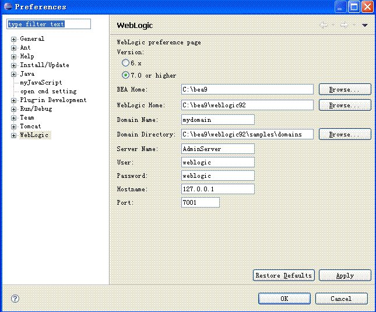Screen dimensions: 376x312
Task: Open the open cmd setting page
Action: click(x=48, y=91)
